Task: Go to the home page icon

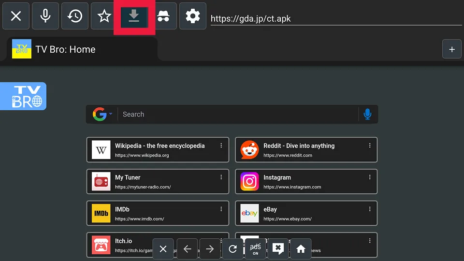Action: [x=301, y=249]
